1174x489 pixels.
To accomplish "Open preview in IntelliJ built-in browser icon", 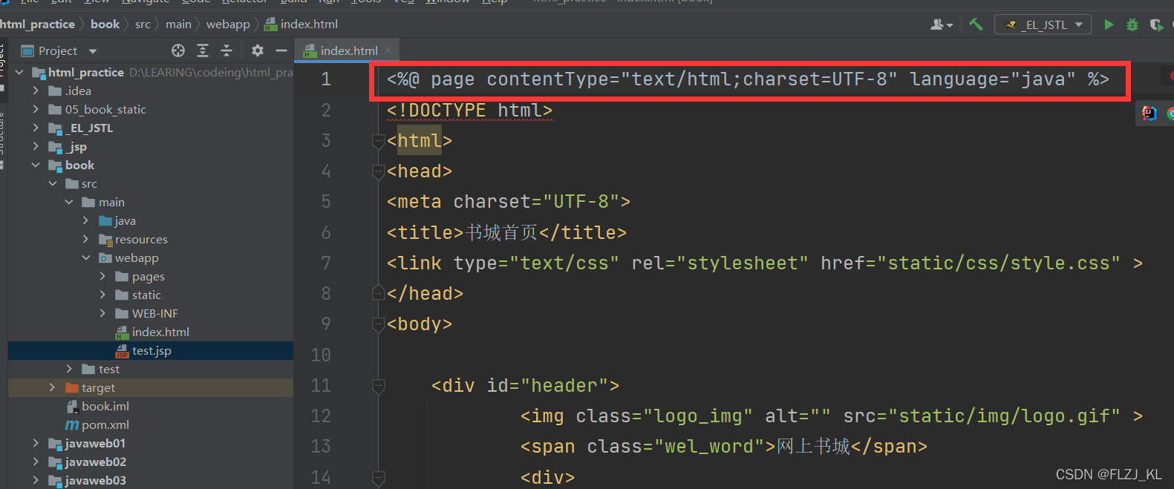I will click(1149, 113).
